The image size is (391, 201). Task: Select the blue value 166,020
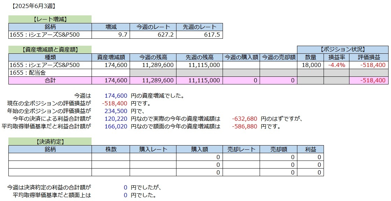coord(116,126)
